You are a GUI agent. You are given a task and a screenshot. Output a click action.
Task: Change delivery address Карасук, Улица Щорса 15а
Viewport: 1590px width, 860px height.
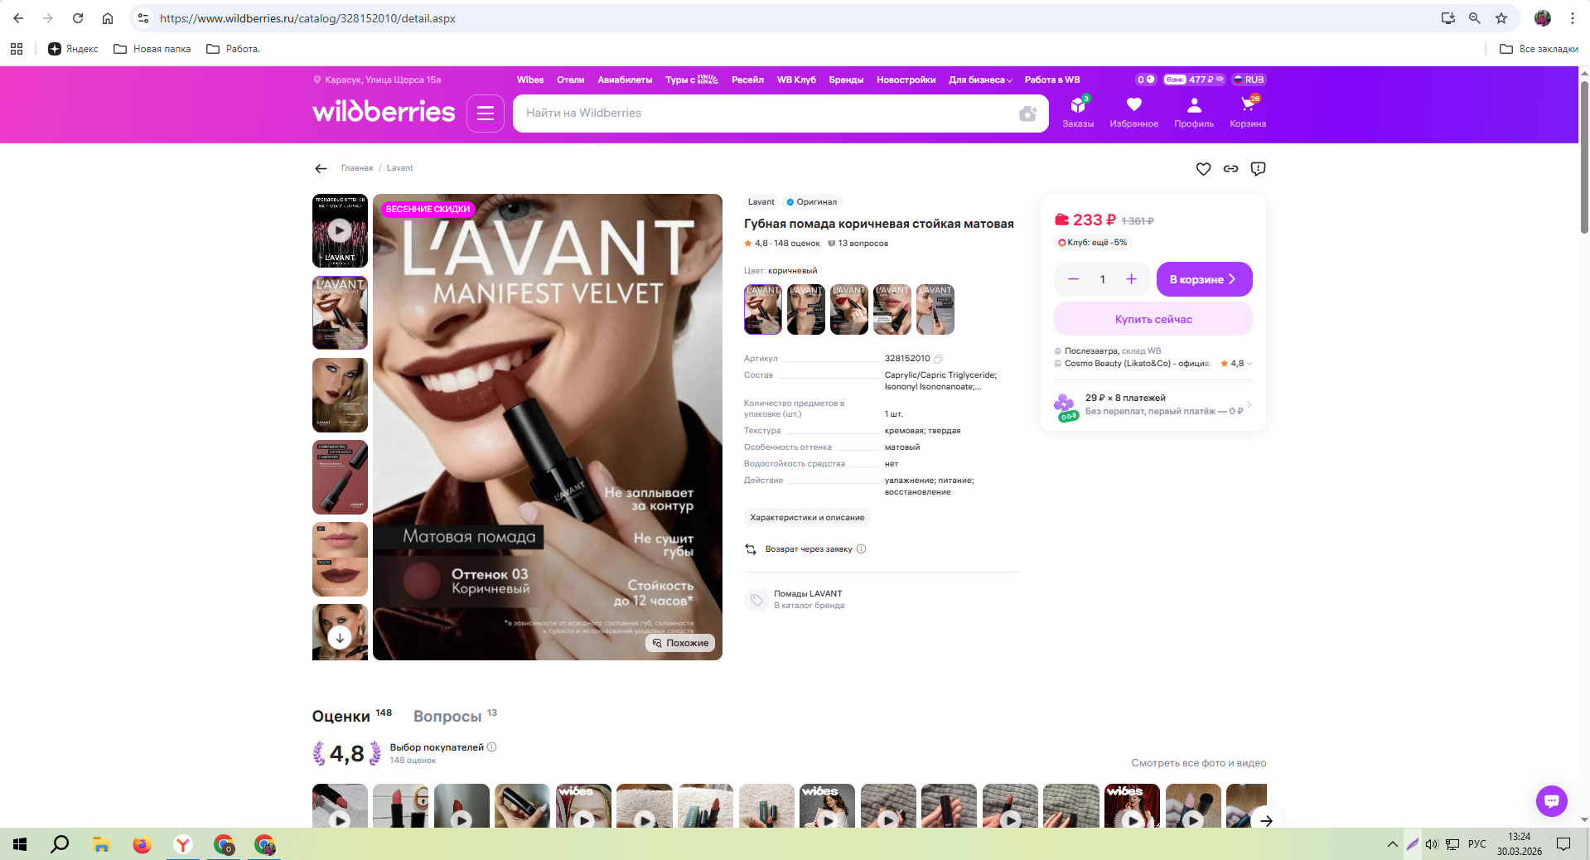click(x=377, y=80)
